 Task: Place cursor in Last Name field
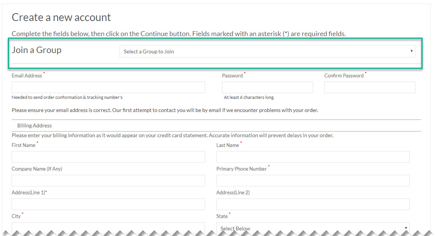coord(313,157)
